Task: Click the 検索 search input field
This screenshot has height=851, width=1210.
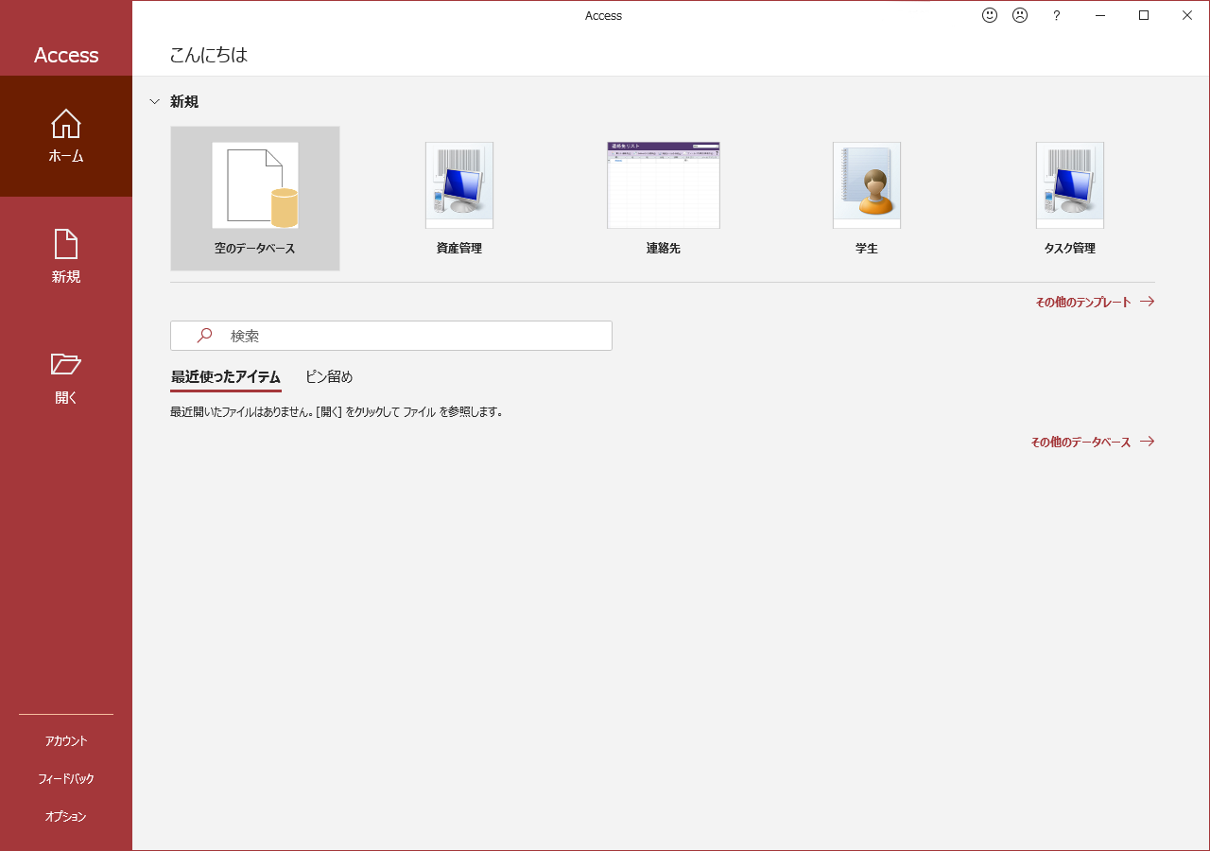Action: 391,336
